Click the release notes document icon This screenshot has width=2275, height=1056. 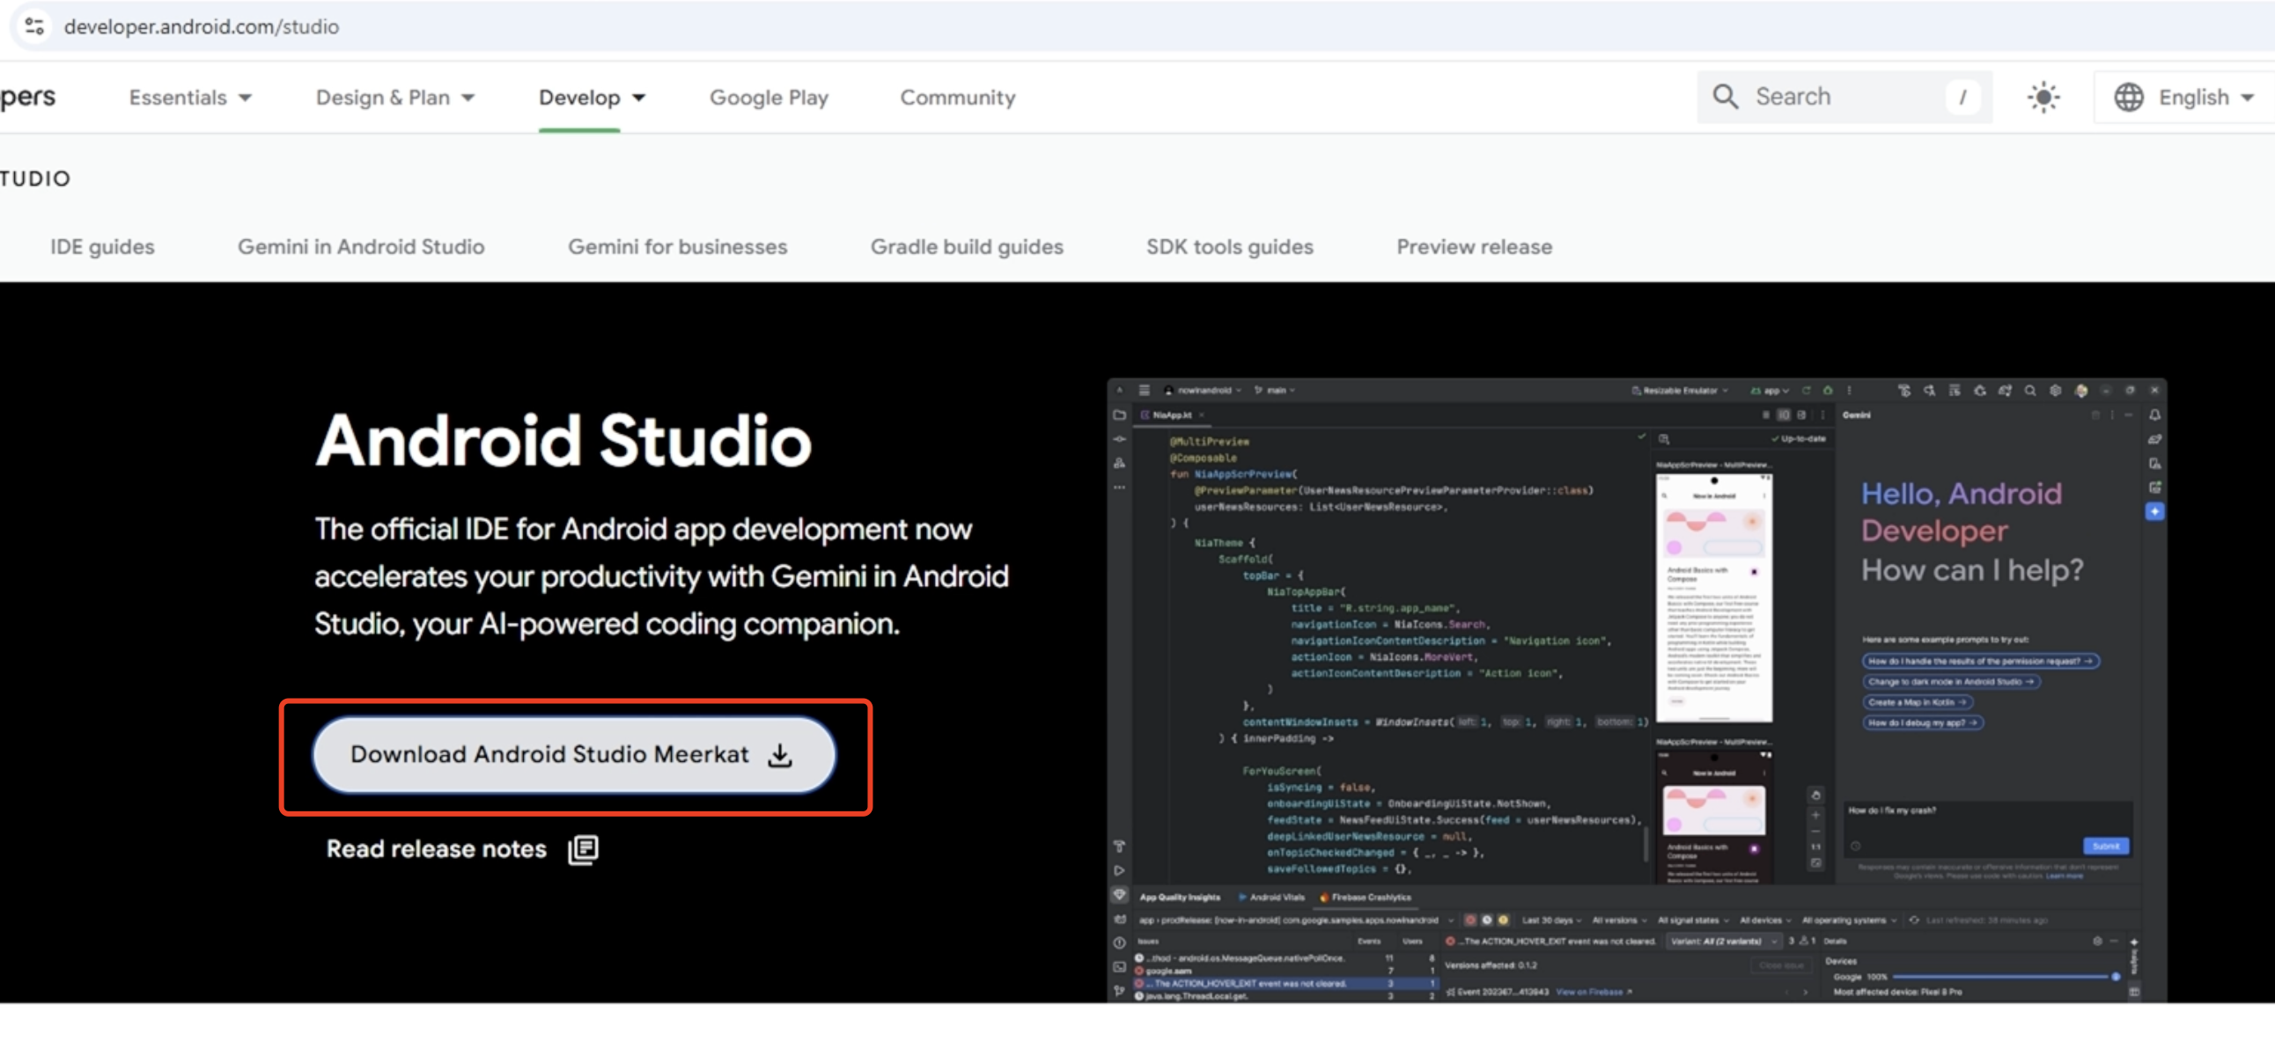583,849
